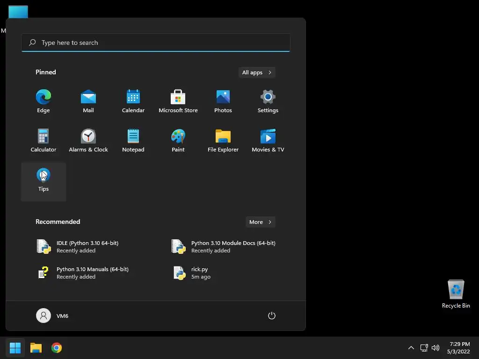This screenshot has height=359, width=479.
Task: Show More recommended items
Action: click(x=260, y=222)
